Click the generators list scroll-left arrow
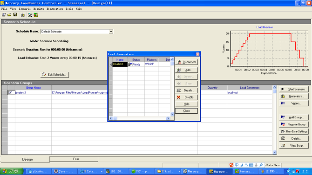312x175 pixels. [111, 118]
